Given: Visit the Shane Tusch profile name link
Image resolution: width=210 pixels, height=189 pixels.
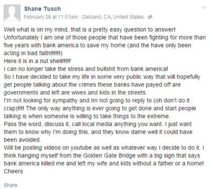Looking at the screenshot, I should (x=43, y=9).
